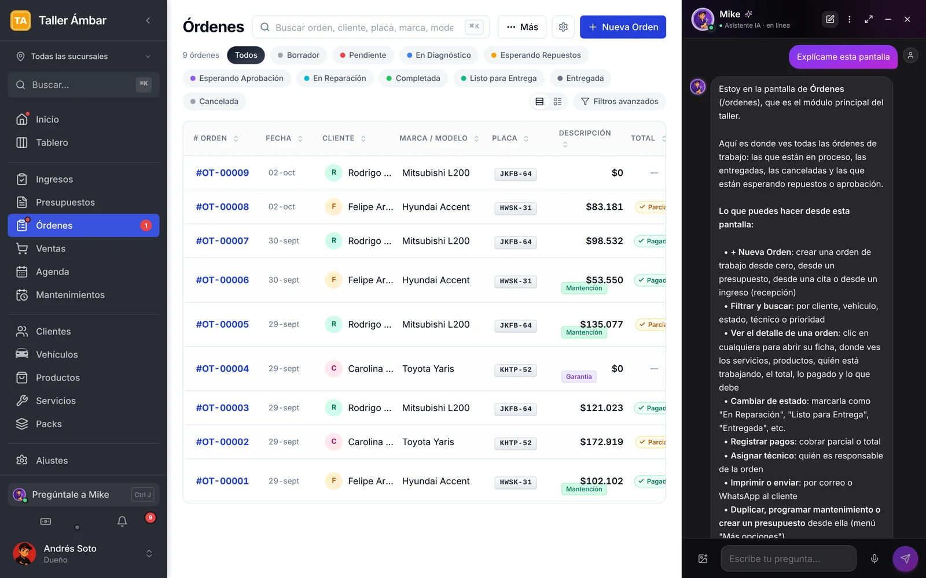Open Presupuestos section

click(83, 202)
